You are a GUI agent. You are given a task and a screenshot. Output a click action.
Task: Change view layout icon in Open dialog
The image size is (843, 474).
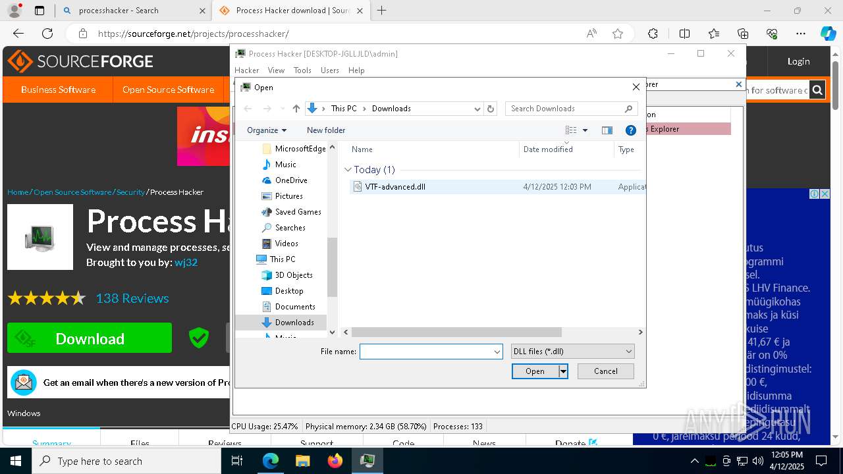[571, 130]
